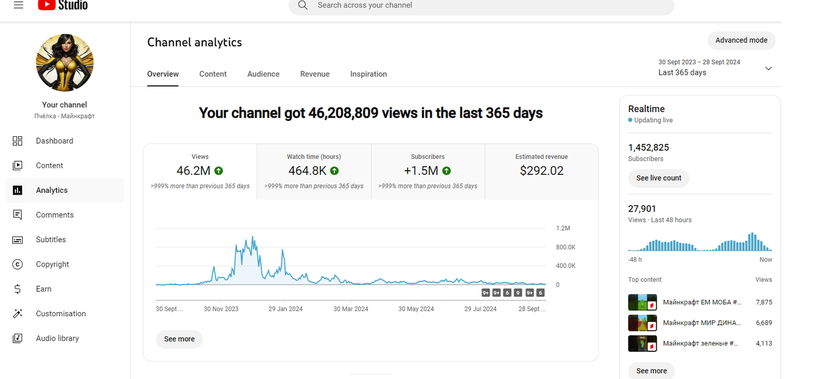The image size is (818, 379).
Task: Open Dashboard from the sidebar icon
Action: click(x=18, y=141)
